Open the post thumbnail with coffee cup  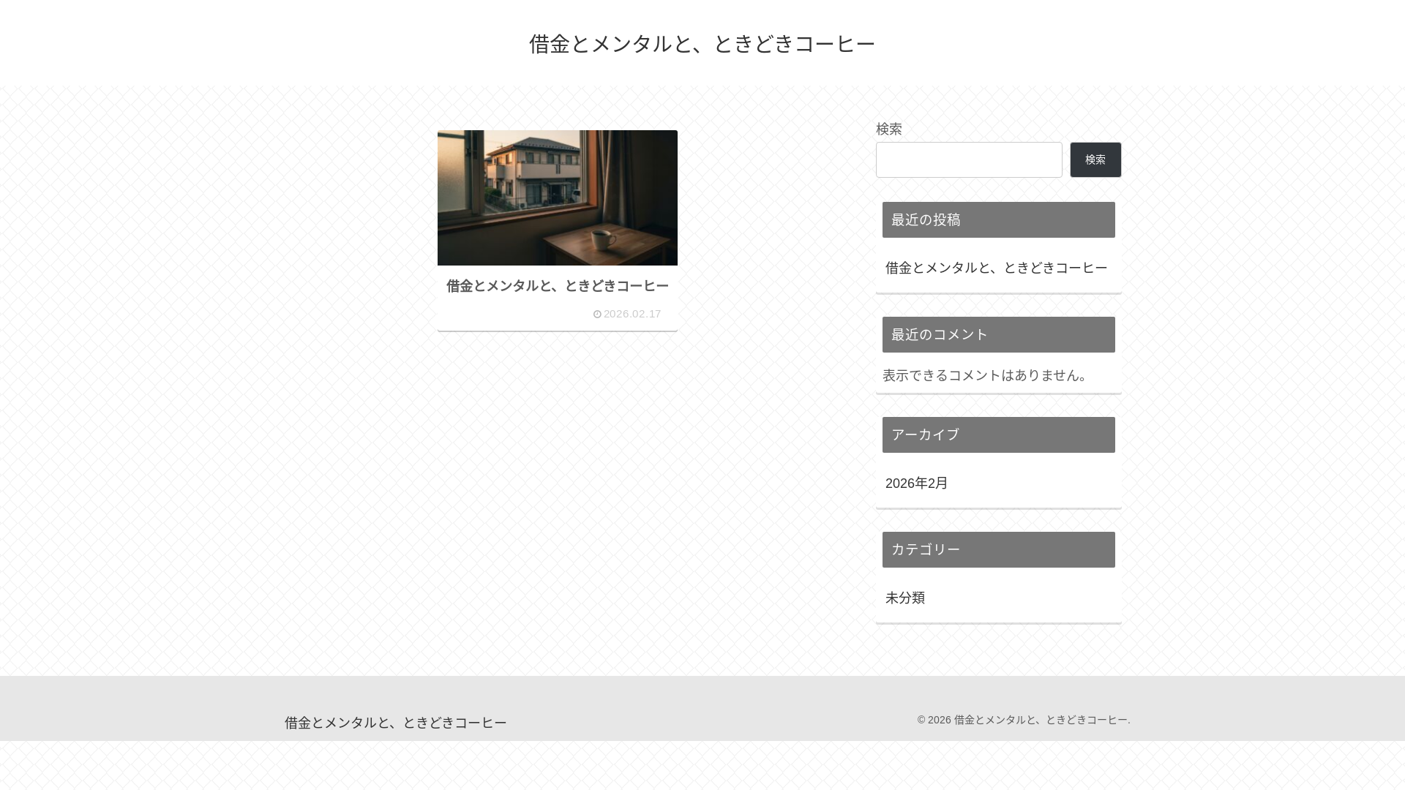pyautogui.click(x=558, y=197)
